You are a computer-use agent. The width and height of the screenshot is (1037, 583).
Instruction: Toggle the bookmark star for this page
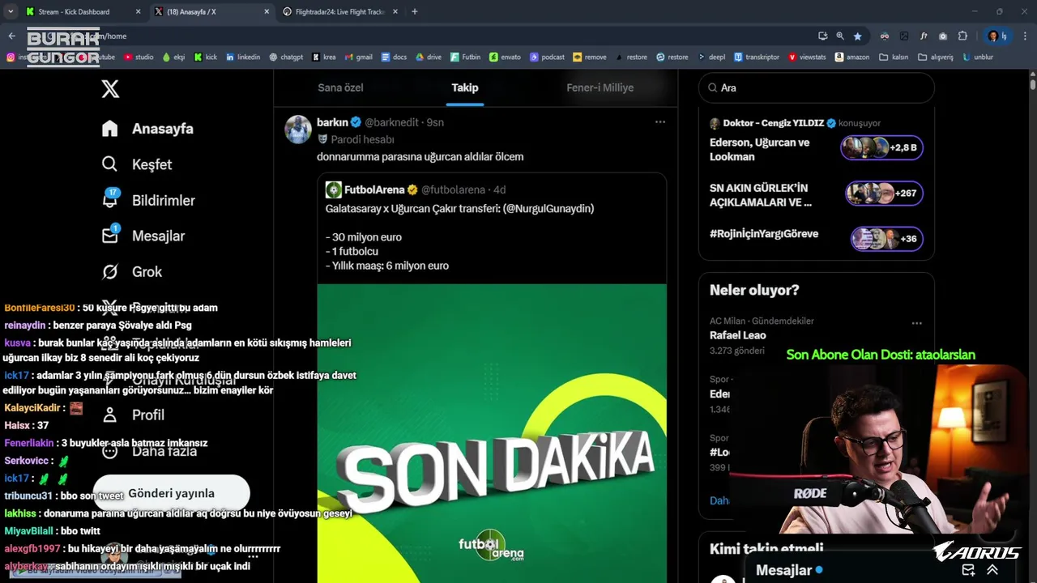858,36
